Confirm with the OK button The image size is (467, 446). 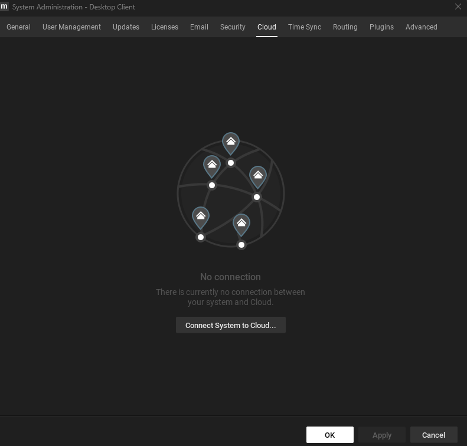click(x=329, y=435)
